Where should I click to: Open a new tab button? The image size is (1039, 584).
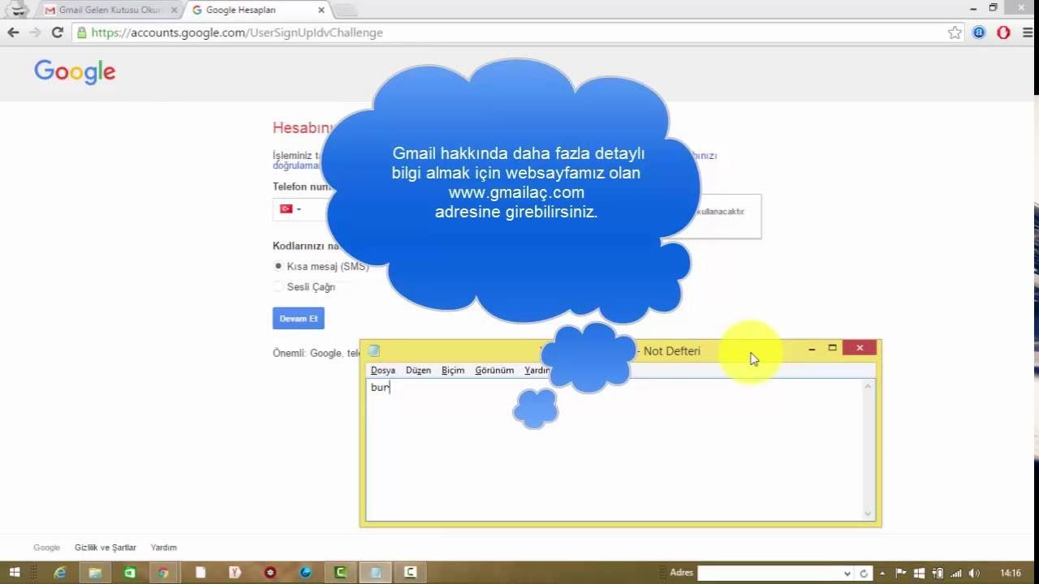(x=345, y=11)
